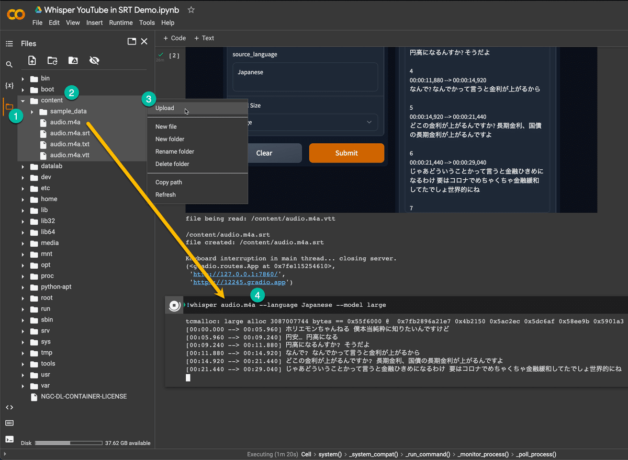
Task: Expand the root folder
Action: tap(23, 298)
